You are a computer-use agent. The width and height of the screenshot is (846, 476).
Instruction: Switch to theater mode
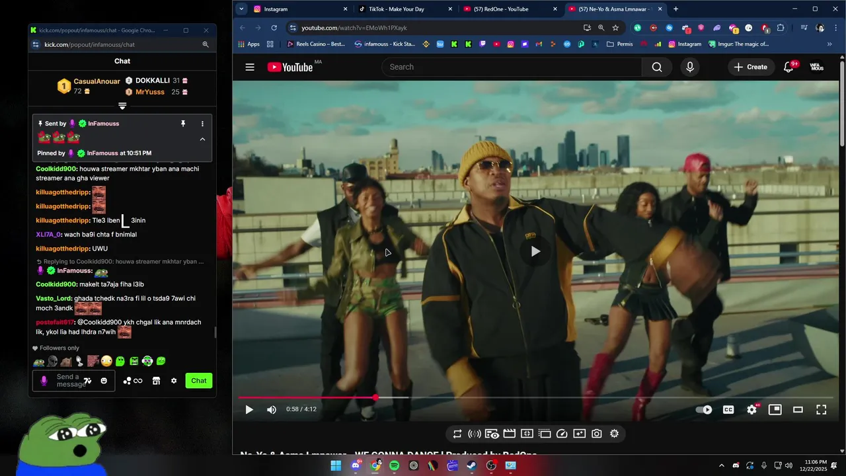(798, 409)
